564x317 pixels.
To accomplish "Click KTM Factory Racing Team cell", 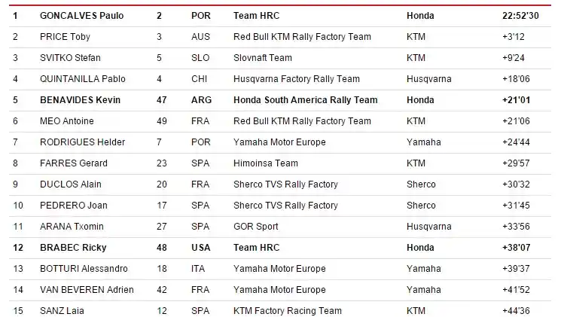I will (288, 310).
